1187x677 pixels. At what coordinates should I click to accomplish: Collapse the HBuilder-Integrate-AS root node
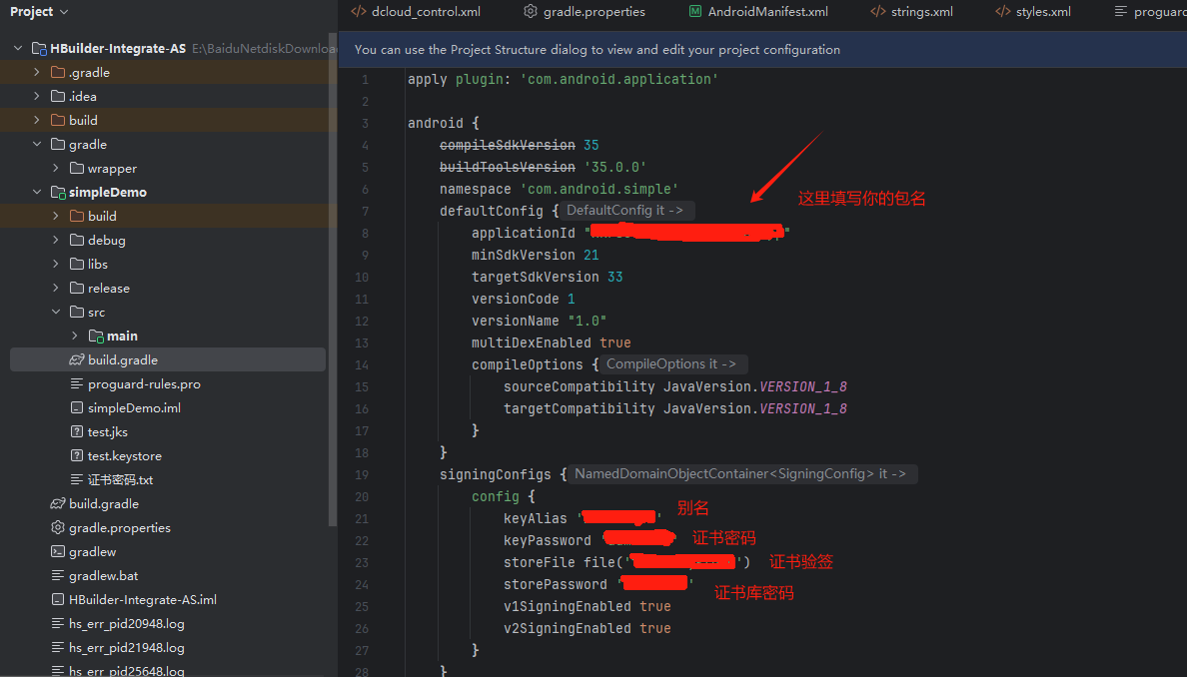pyautogui.click(x=18, y=48)
